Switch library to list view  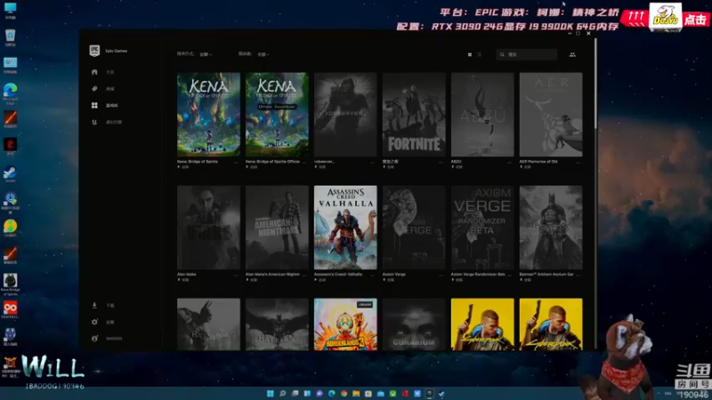480,54
